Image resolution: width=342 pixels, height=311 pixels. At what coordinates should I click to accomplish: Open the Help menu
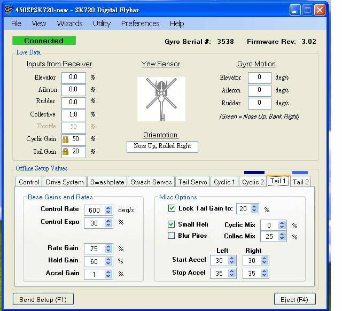pos(177,24)
